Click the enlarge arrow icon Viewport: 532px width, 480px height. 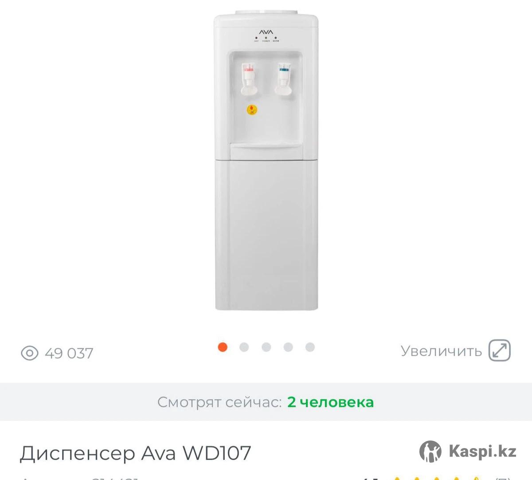[500, 350]
